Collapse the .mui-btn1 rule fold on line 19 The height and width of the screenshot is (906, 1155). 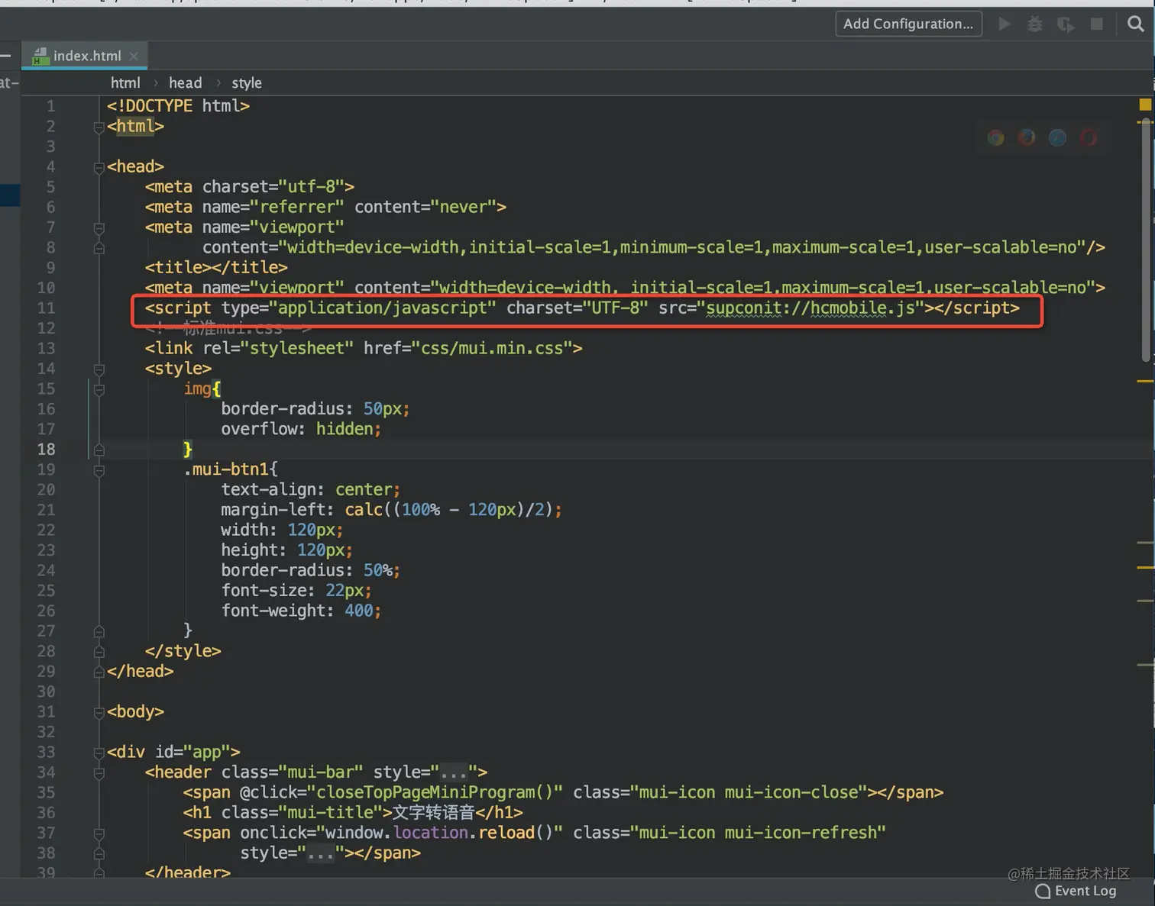[99, 470]
